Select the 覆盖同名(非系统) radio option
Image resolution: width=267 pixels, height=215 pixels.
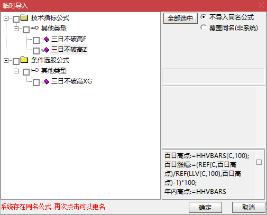pos(203,27)
